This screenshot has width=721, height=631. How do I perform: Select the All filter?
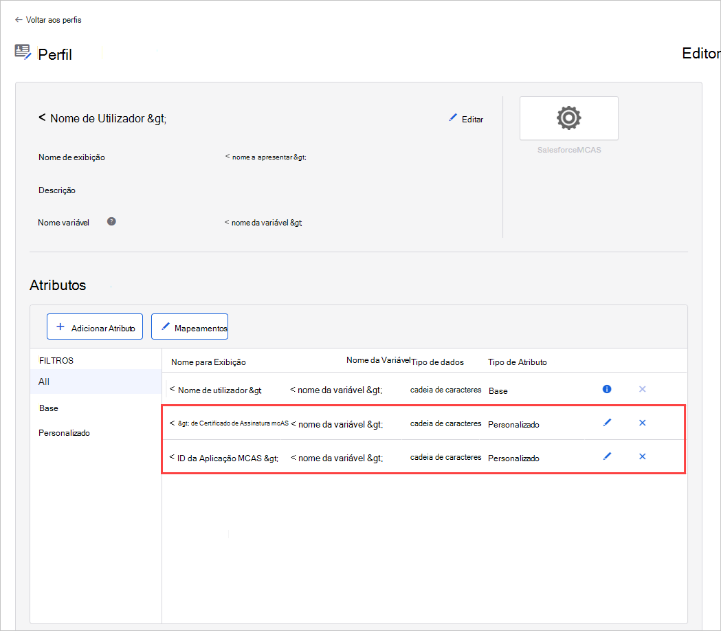point(96,381)
